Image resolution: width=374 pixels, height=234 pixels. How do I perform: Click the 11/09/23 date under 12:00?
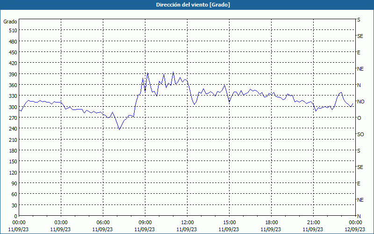pos(187,229)
